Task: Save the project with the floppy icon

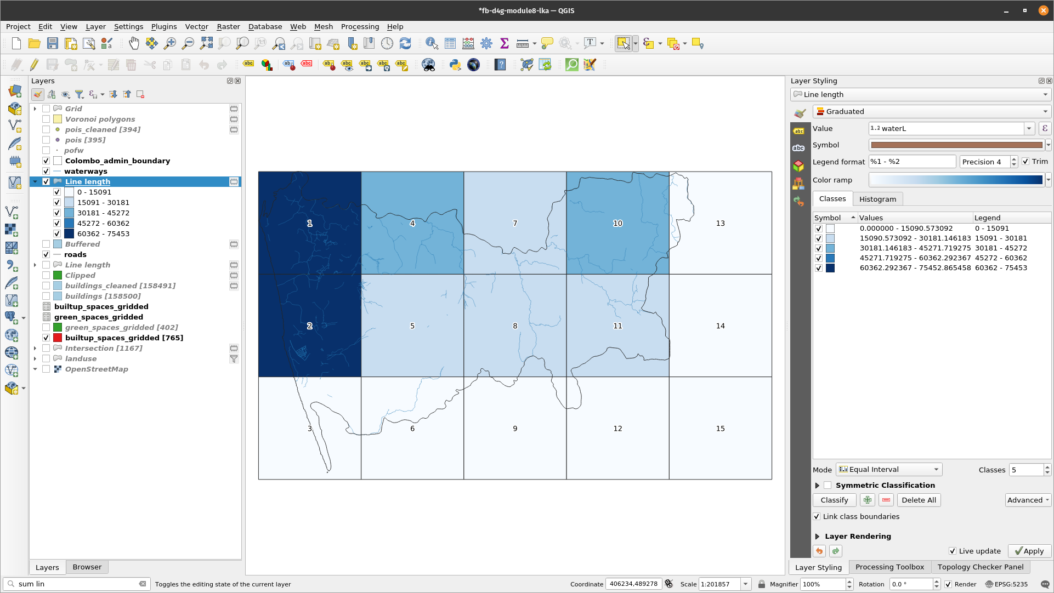Action: (53, 44)
